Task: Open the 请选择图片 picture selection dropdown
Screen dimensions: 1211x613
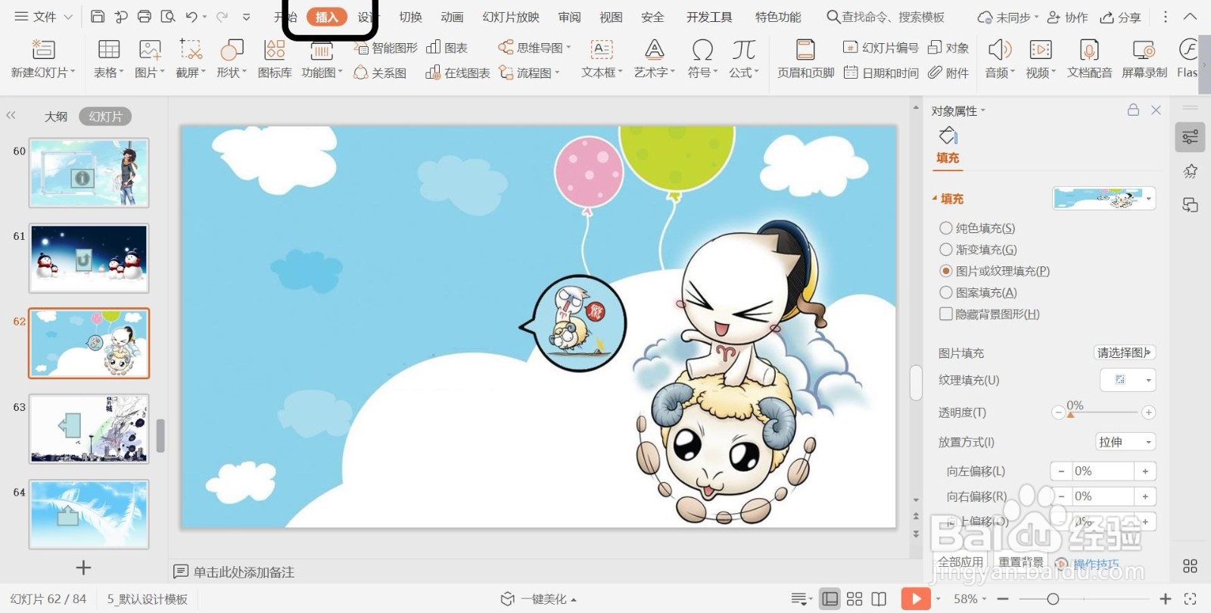Action: [1125, 352]
